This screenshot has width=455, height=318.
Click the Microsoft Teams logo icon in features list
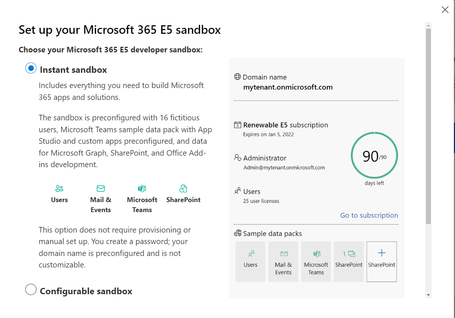click(x=142, y=188)
